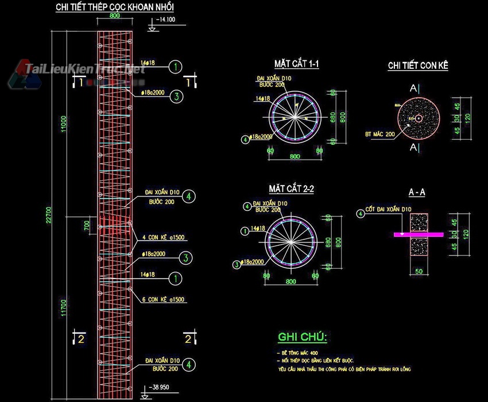Click the 4 CON KÊ a1500 label
The image size is (488, 402).
[164, 237]
